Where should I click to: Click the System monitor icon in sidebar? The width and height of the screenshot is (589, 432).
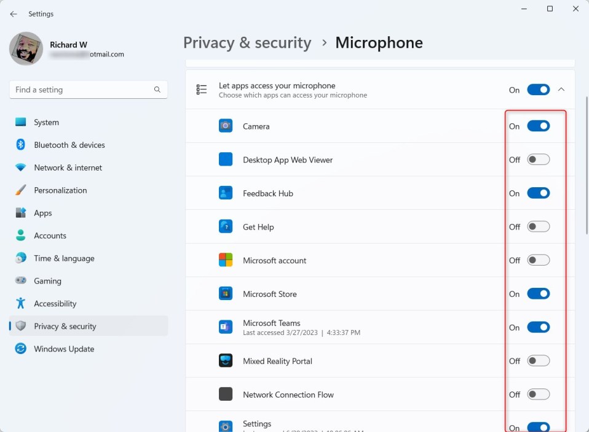pyautogui.click(x=21, y=122)
